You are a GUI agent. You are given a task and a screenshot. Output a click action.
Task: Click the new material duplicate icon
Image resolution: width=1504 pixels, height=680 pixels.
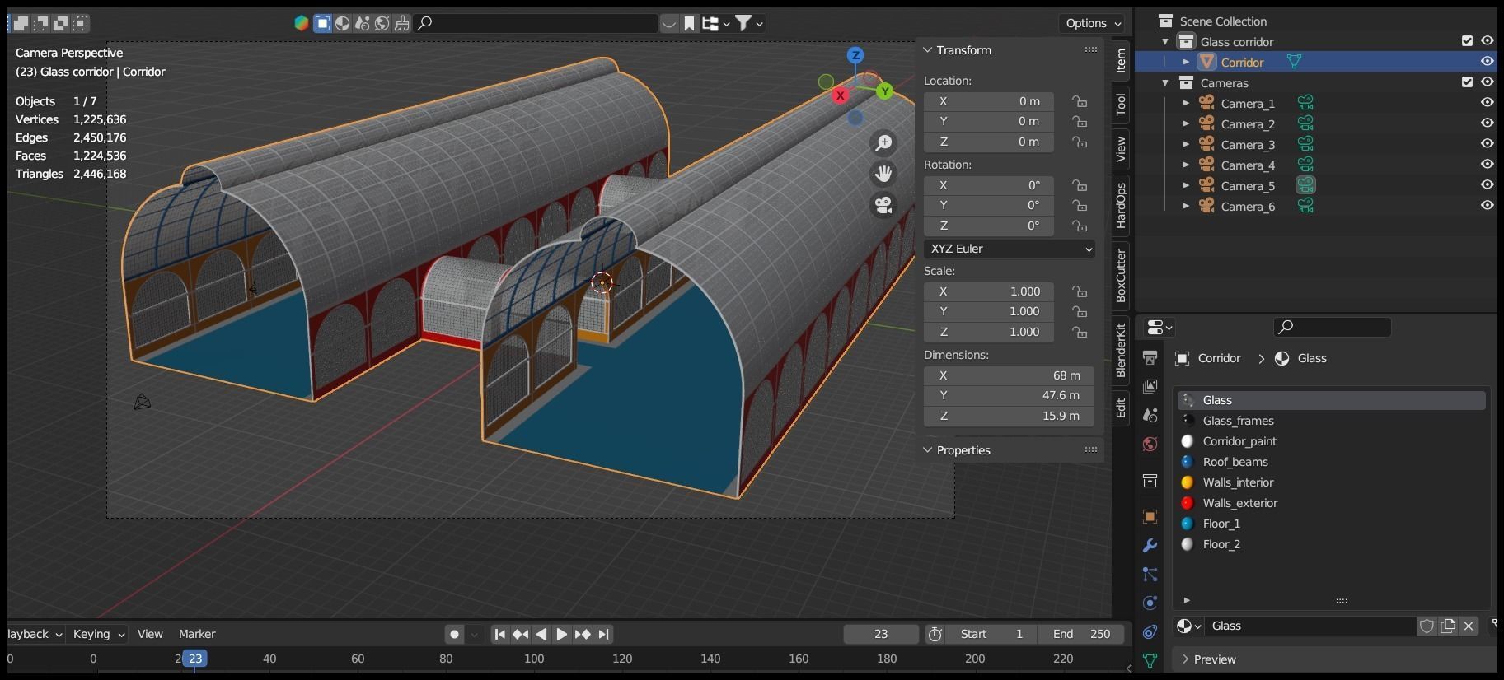pos(1447,626)
